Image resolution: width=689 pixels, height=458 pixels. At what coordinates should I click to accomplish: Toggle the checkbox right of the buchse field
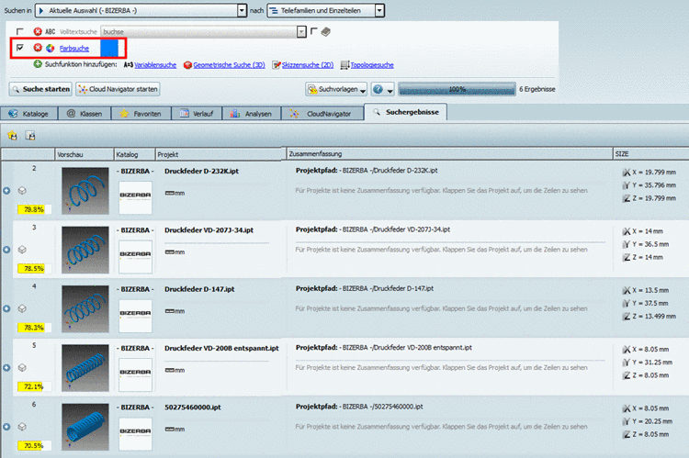pyautogui.click(x=314, y=31)
